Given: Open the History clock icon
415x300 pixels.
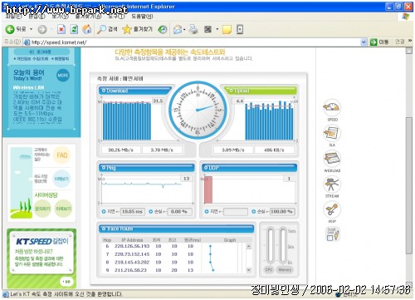Looking at the screenshot, I should click(x=163, y=29).
